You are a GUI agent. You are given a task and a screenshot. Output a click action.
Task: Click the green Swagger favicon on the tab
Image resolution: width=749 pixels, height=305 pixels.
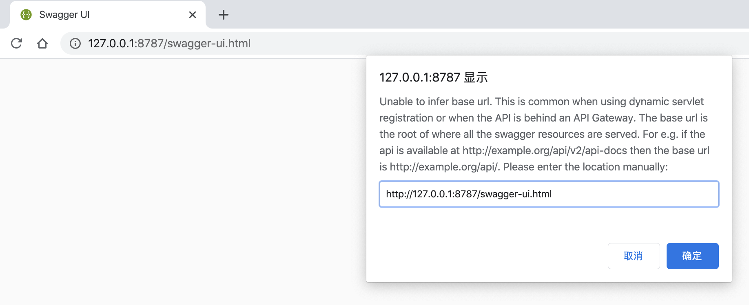point(26,15)
